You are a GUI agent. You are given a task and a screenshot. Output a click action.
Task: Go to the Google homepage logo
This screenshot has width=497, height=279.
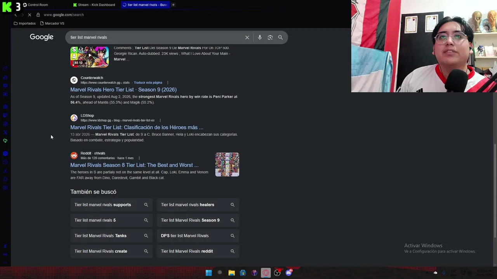(42, 37)
